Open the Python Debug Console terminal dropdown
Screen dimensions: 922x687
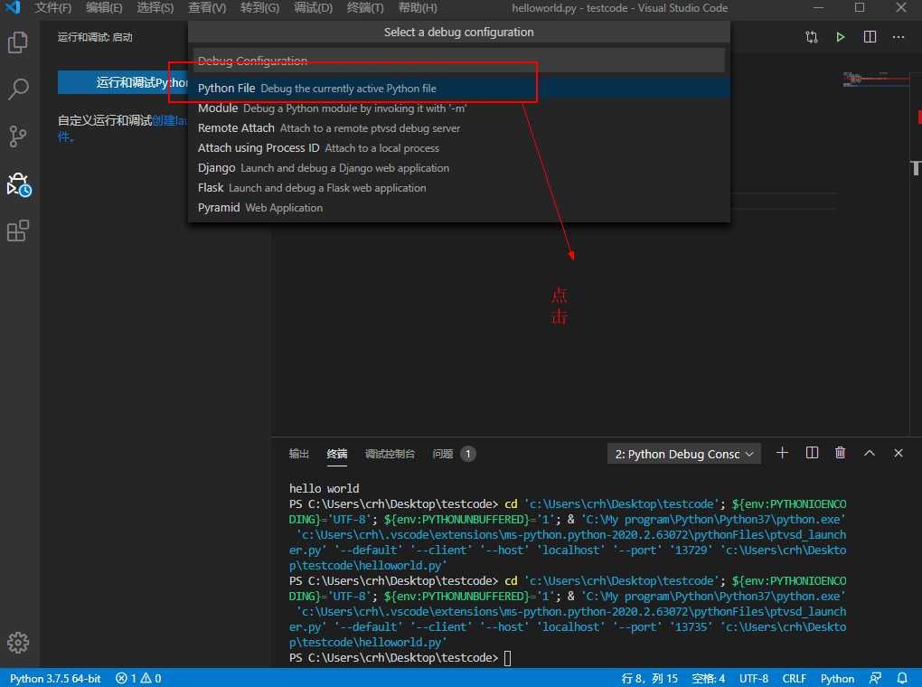pyautogui.click(x=684, y=454)
